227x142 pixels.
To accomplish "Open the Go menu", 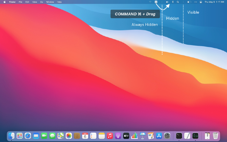I will (x=42, y=2).
